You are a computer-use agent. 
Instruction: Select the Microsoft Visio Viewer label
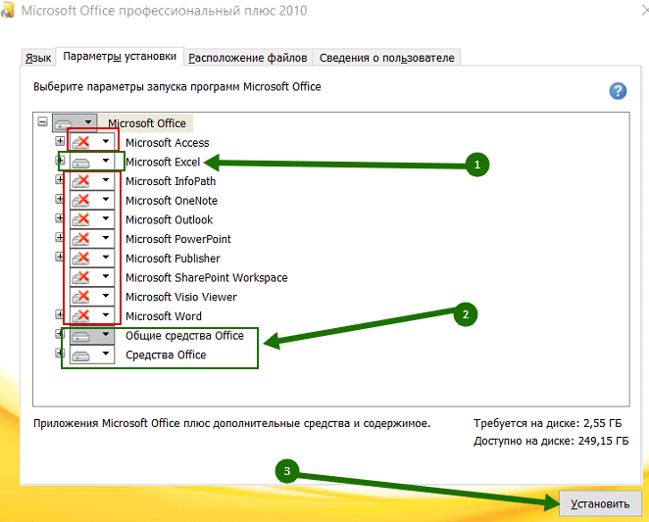click(x=181, y=297)
